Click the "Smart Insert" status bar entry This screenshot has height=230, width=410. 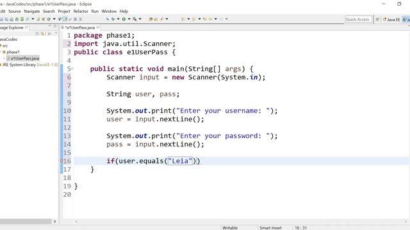point(270,227)
